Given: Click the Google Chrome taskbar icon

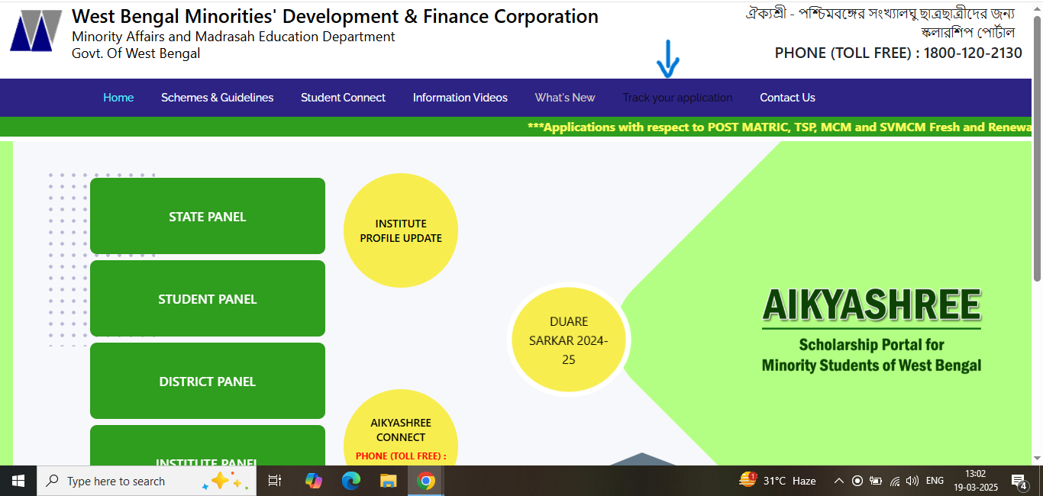Looking at the screenshot, I should [426, 481].
